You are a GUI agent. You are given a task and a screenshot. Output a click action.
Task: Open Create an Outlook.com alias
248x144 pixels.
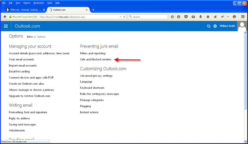[26, 84]
